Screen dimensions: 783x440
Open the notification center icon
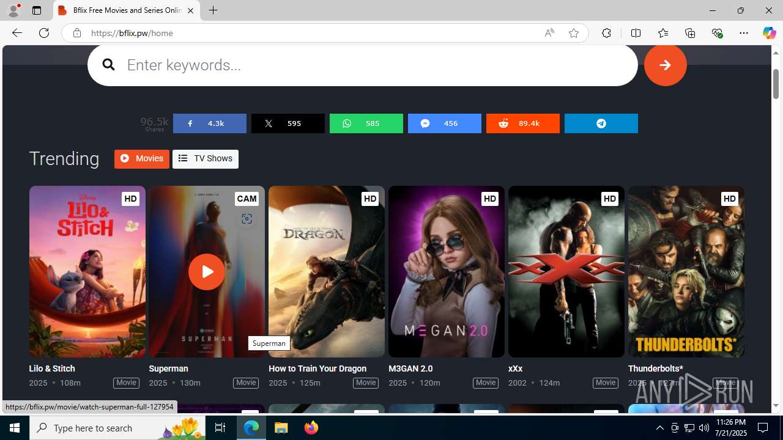click(x=763, y=428)
